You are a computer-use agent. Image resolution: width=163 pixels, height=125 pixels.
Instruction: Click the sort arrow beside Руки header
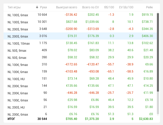[37, 7]
